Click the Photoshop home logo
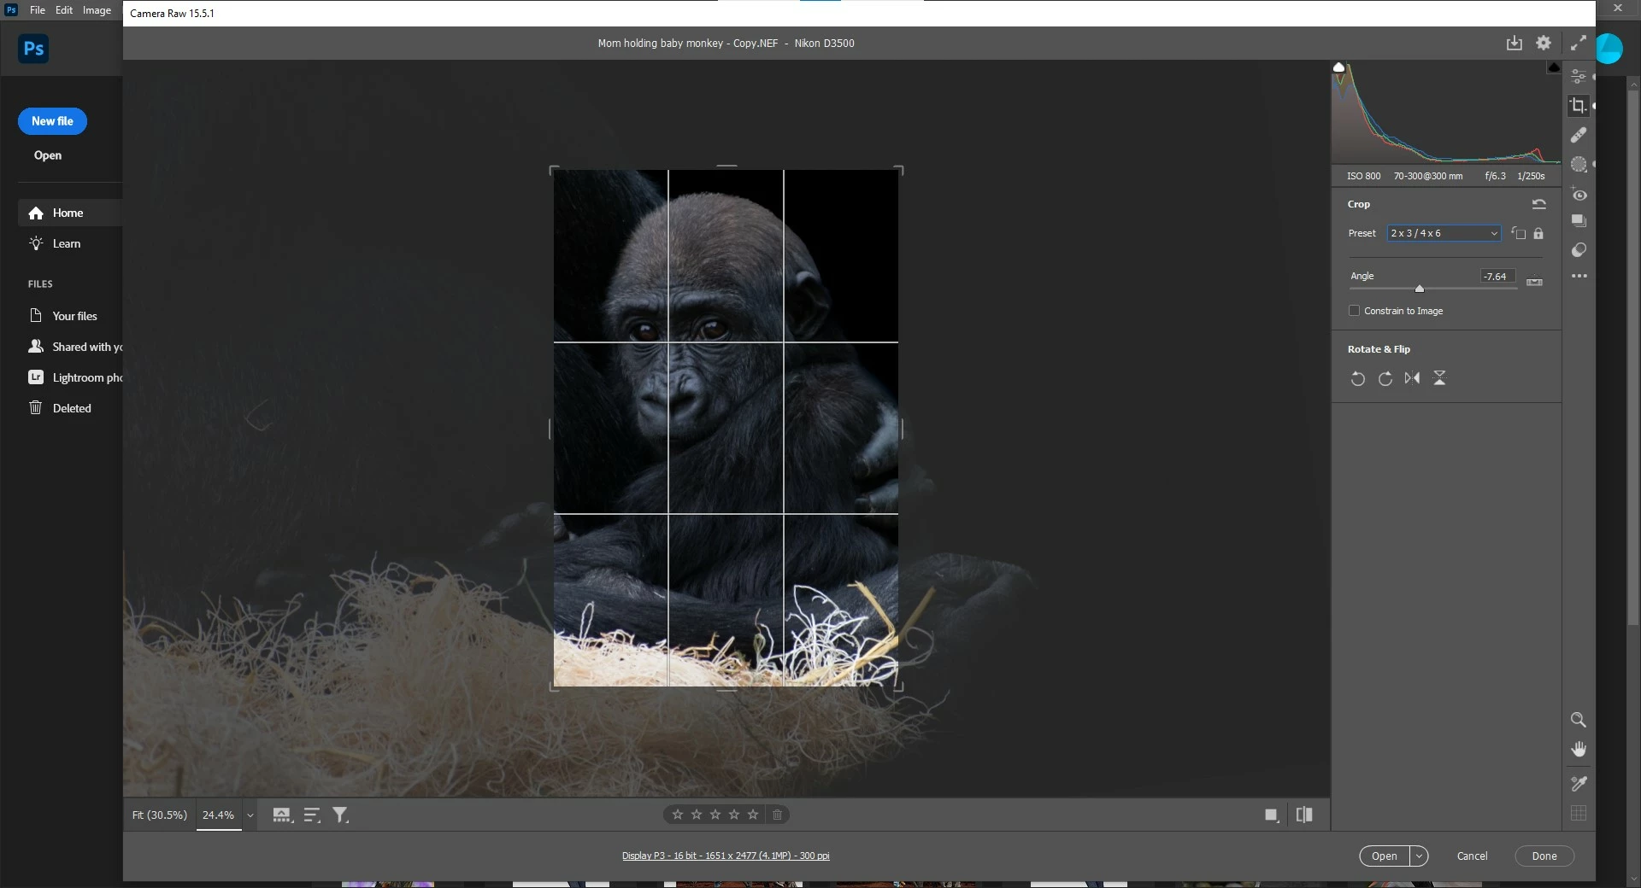The width and height of the screenshot is (1641, 888). [x=33, y=49]
